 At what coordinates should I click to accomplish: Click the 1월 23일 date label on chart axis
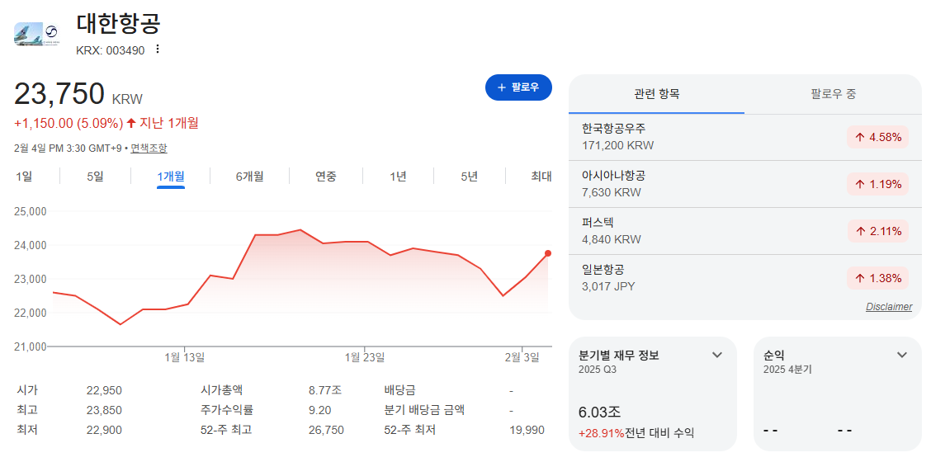pos(364,357)
